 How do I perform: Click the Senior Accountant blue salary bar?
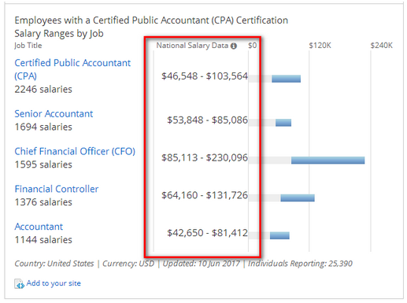(x=283, y=123)
